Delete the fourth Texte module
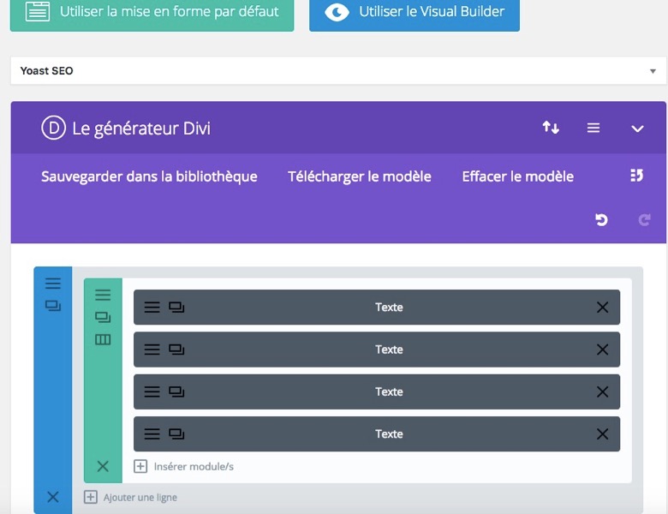This screenshot has height=514, width=668. pyautogui.click(x=602, y=433)
